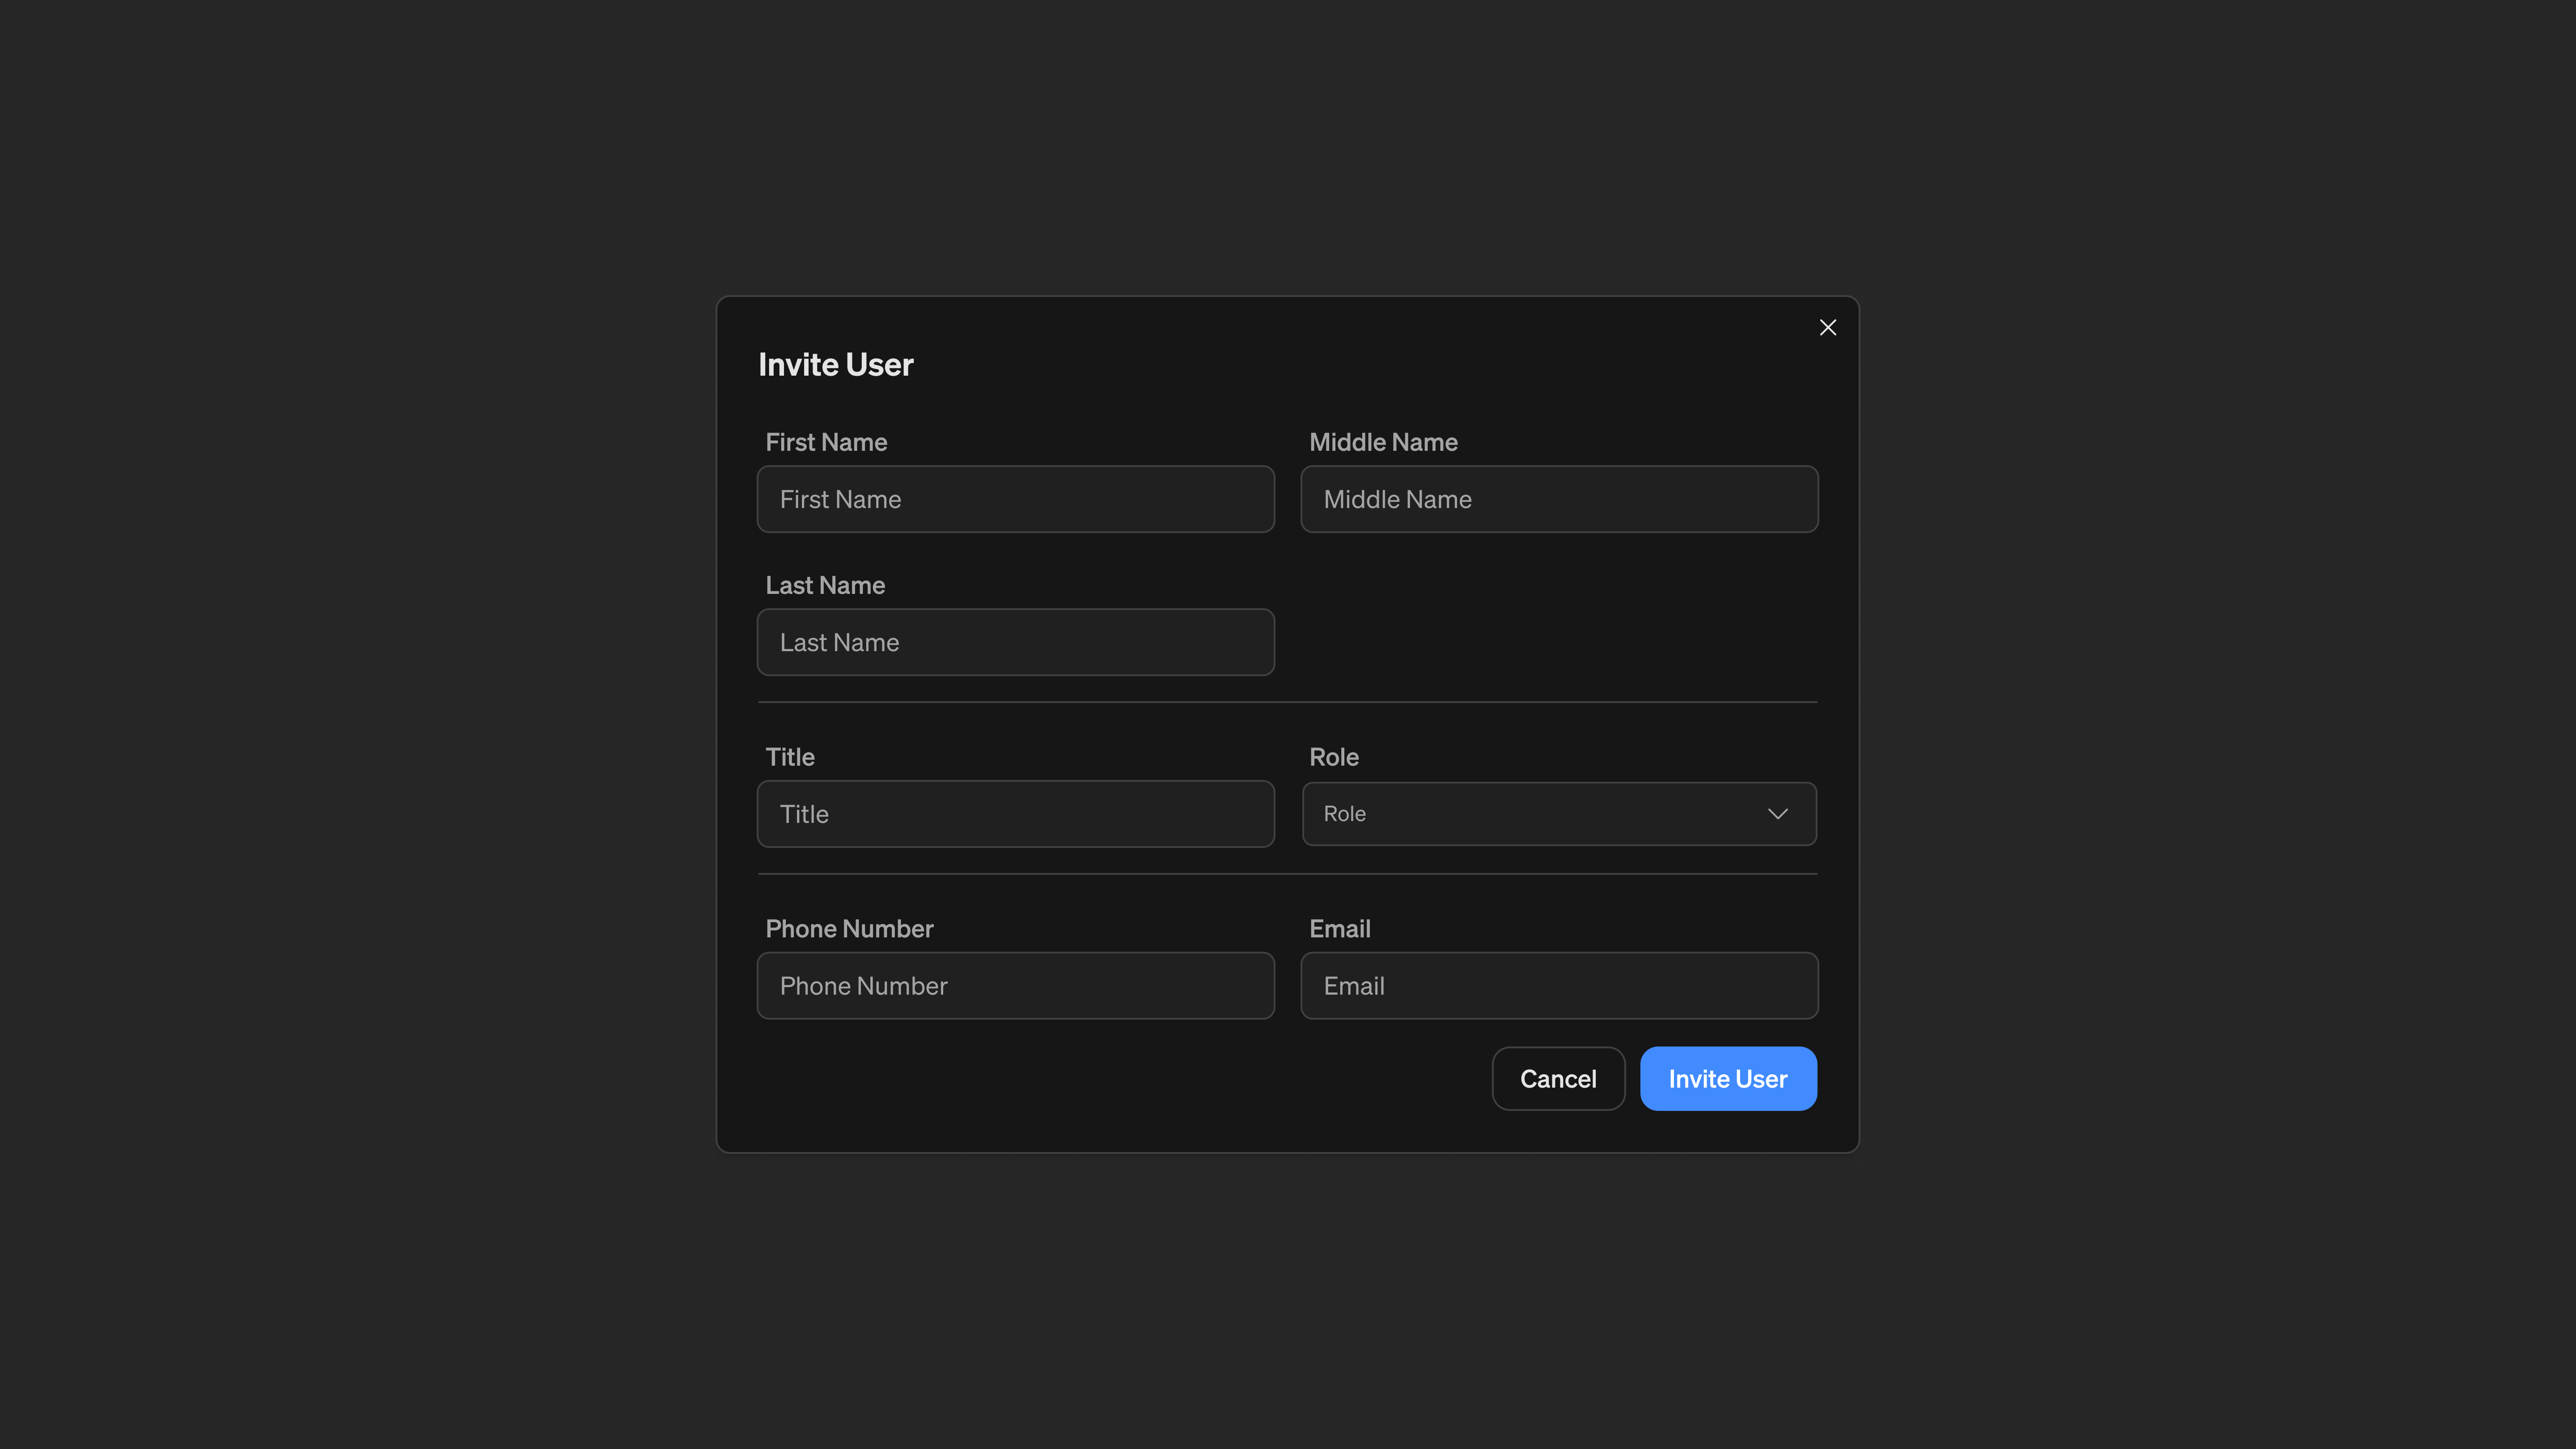
Task: Click the Last Name label above its field
Action: point(825,586)
